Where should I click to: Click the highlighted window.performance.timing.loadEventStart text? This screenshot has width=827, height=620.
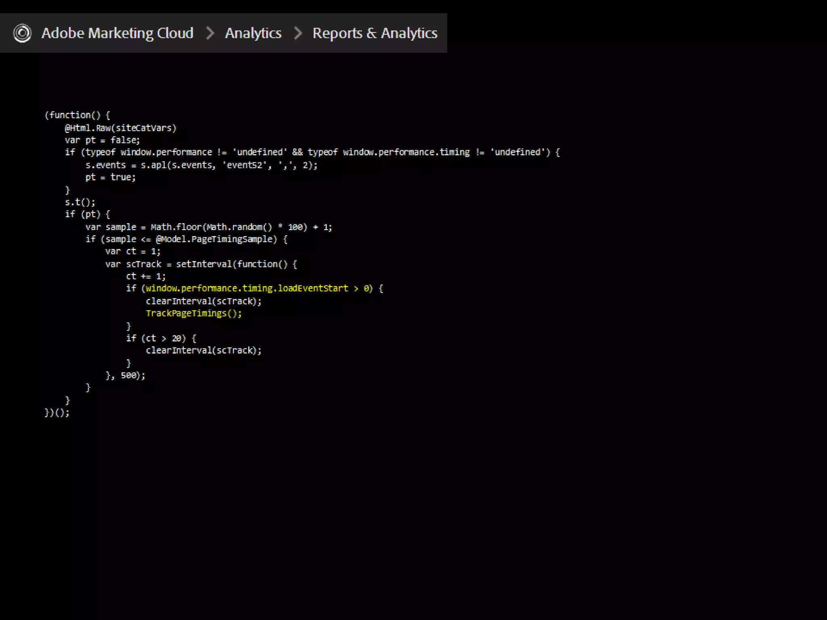pos(247,288)
